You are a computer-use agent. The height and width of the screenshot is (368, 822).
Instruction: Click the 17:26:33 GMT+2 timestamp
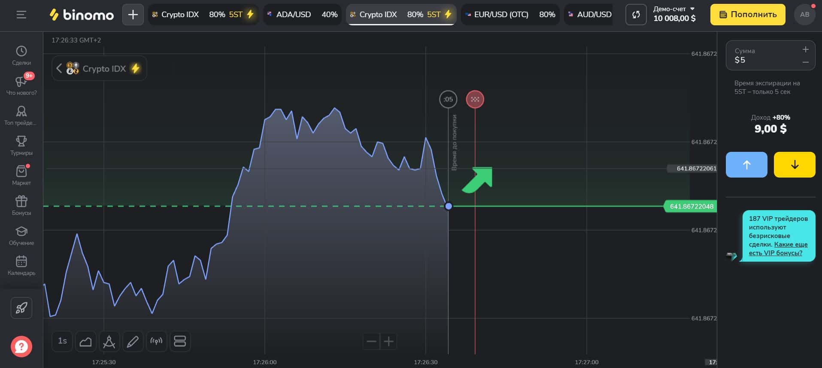click(x=76, y=40)
